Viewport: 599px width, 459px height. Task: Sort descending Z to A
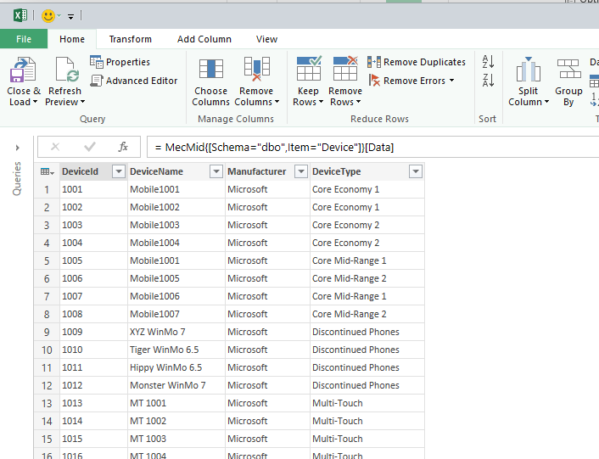point(488,81)
